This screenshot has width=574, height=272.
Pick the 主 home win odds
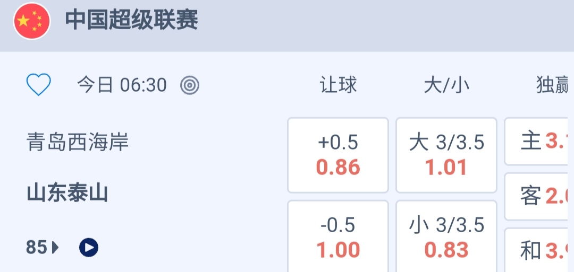coord(539,142)
